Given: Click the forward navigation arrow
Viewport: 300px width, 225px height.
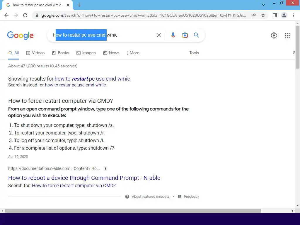Looking at the screenshot, I should pos(16,15).
